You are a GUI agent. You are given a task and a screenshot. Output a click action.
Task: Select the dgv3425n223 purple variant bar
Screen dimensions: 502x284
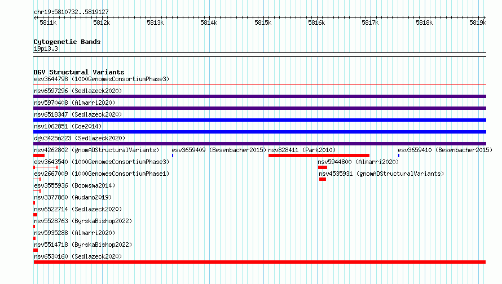(x=259, y=144)
